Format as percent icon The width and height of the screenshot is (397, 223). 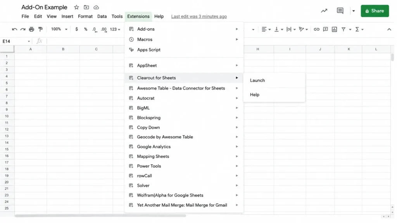86,29
